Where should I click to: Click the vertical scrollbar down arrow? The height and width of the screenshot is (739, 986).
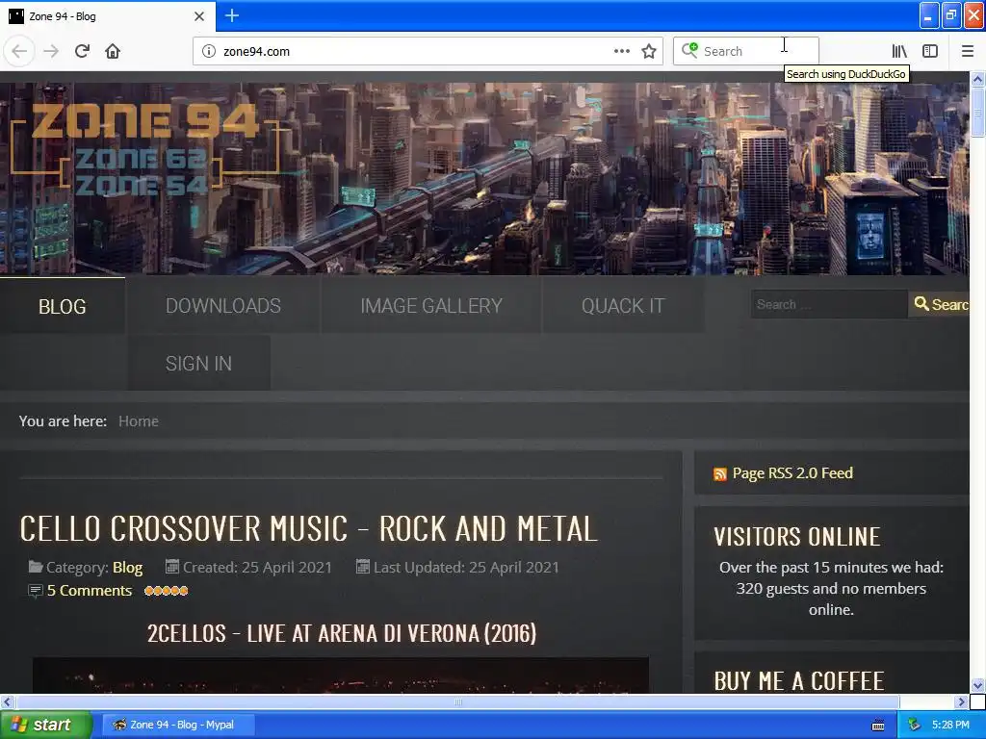977,685
